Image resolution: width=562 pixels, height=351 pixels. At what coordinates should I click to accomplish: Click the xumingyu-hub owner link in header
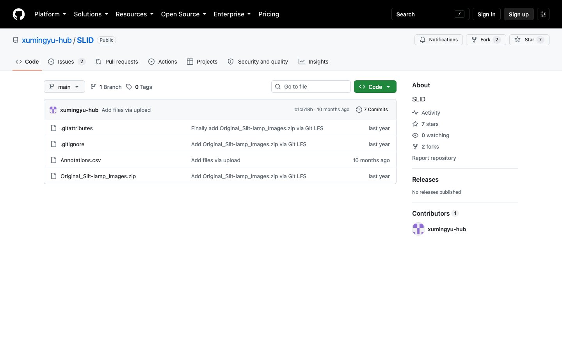47,40
